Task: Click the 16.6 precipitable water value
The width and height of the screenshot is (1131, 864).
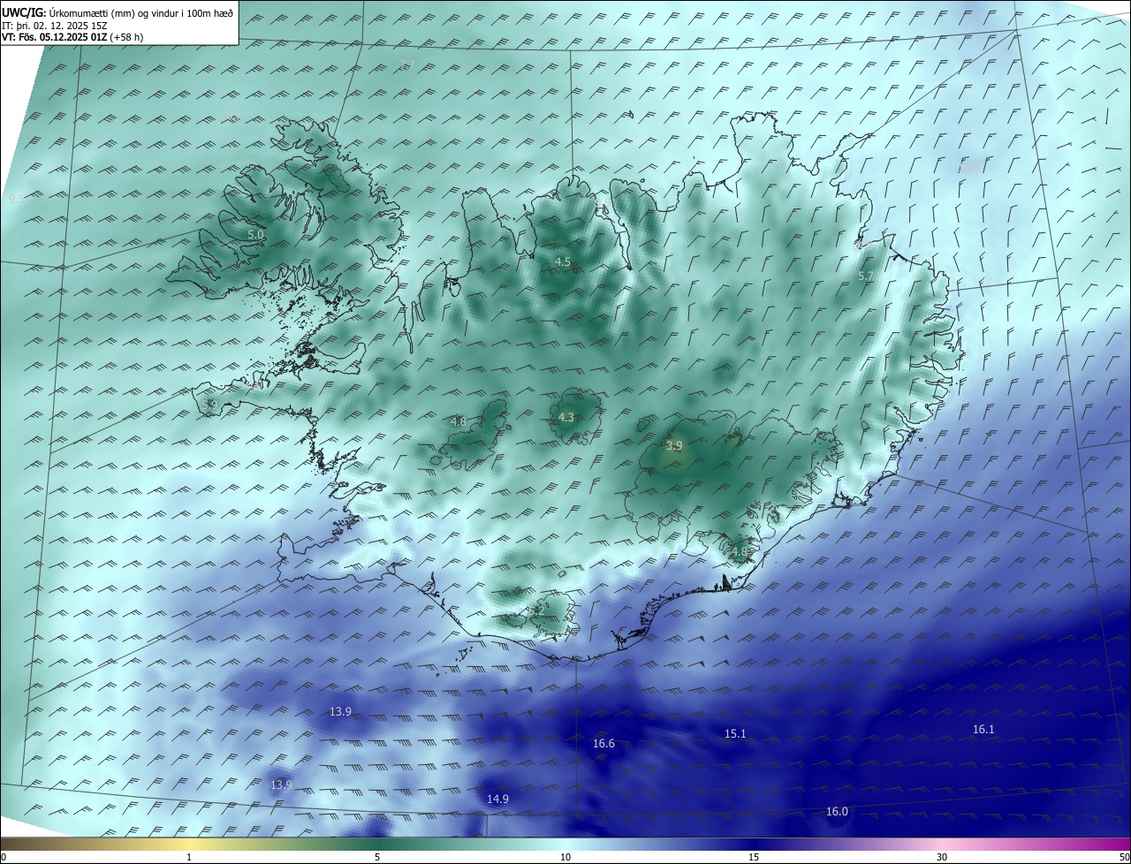Action: click(x=603, y=744)
